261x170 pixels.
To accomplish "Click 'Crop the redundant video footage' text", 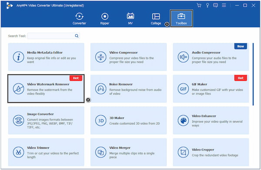I will pyautogui.click(x=215, y=155).
